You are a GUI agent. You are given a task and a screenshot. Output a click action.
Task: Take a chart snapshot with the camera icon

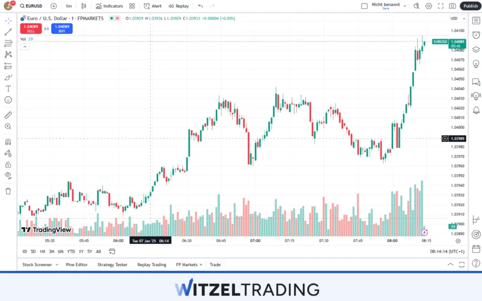point(452,6)
